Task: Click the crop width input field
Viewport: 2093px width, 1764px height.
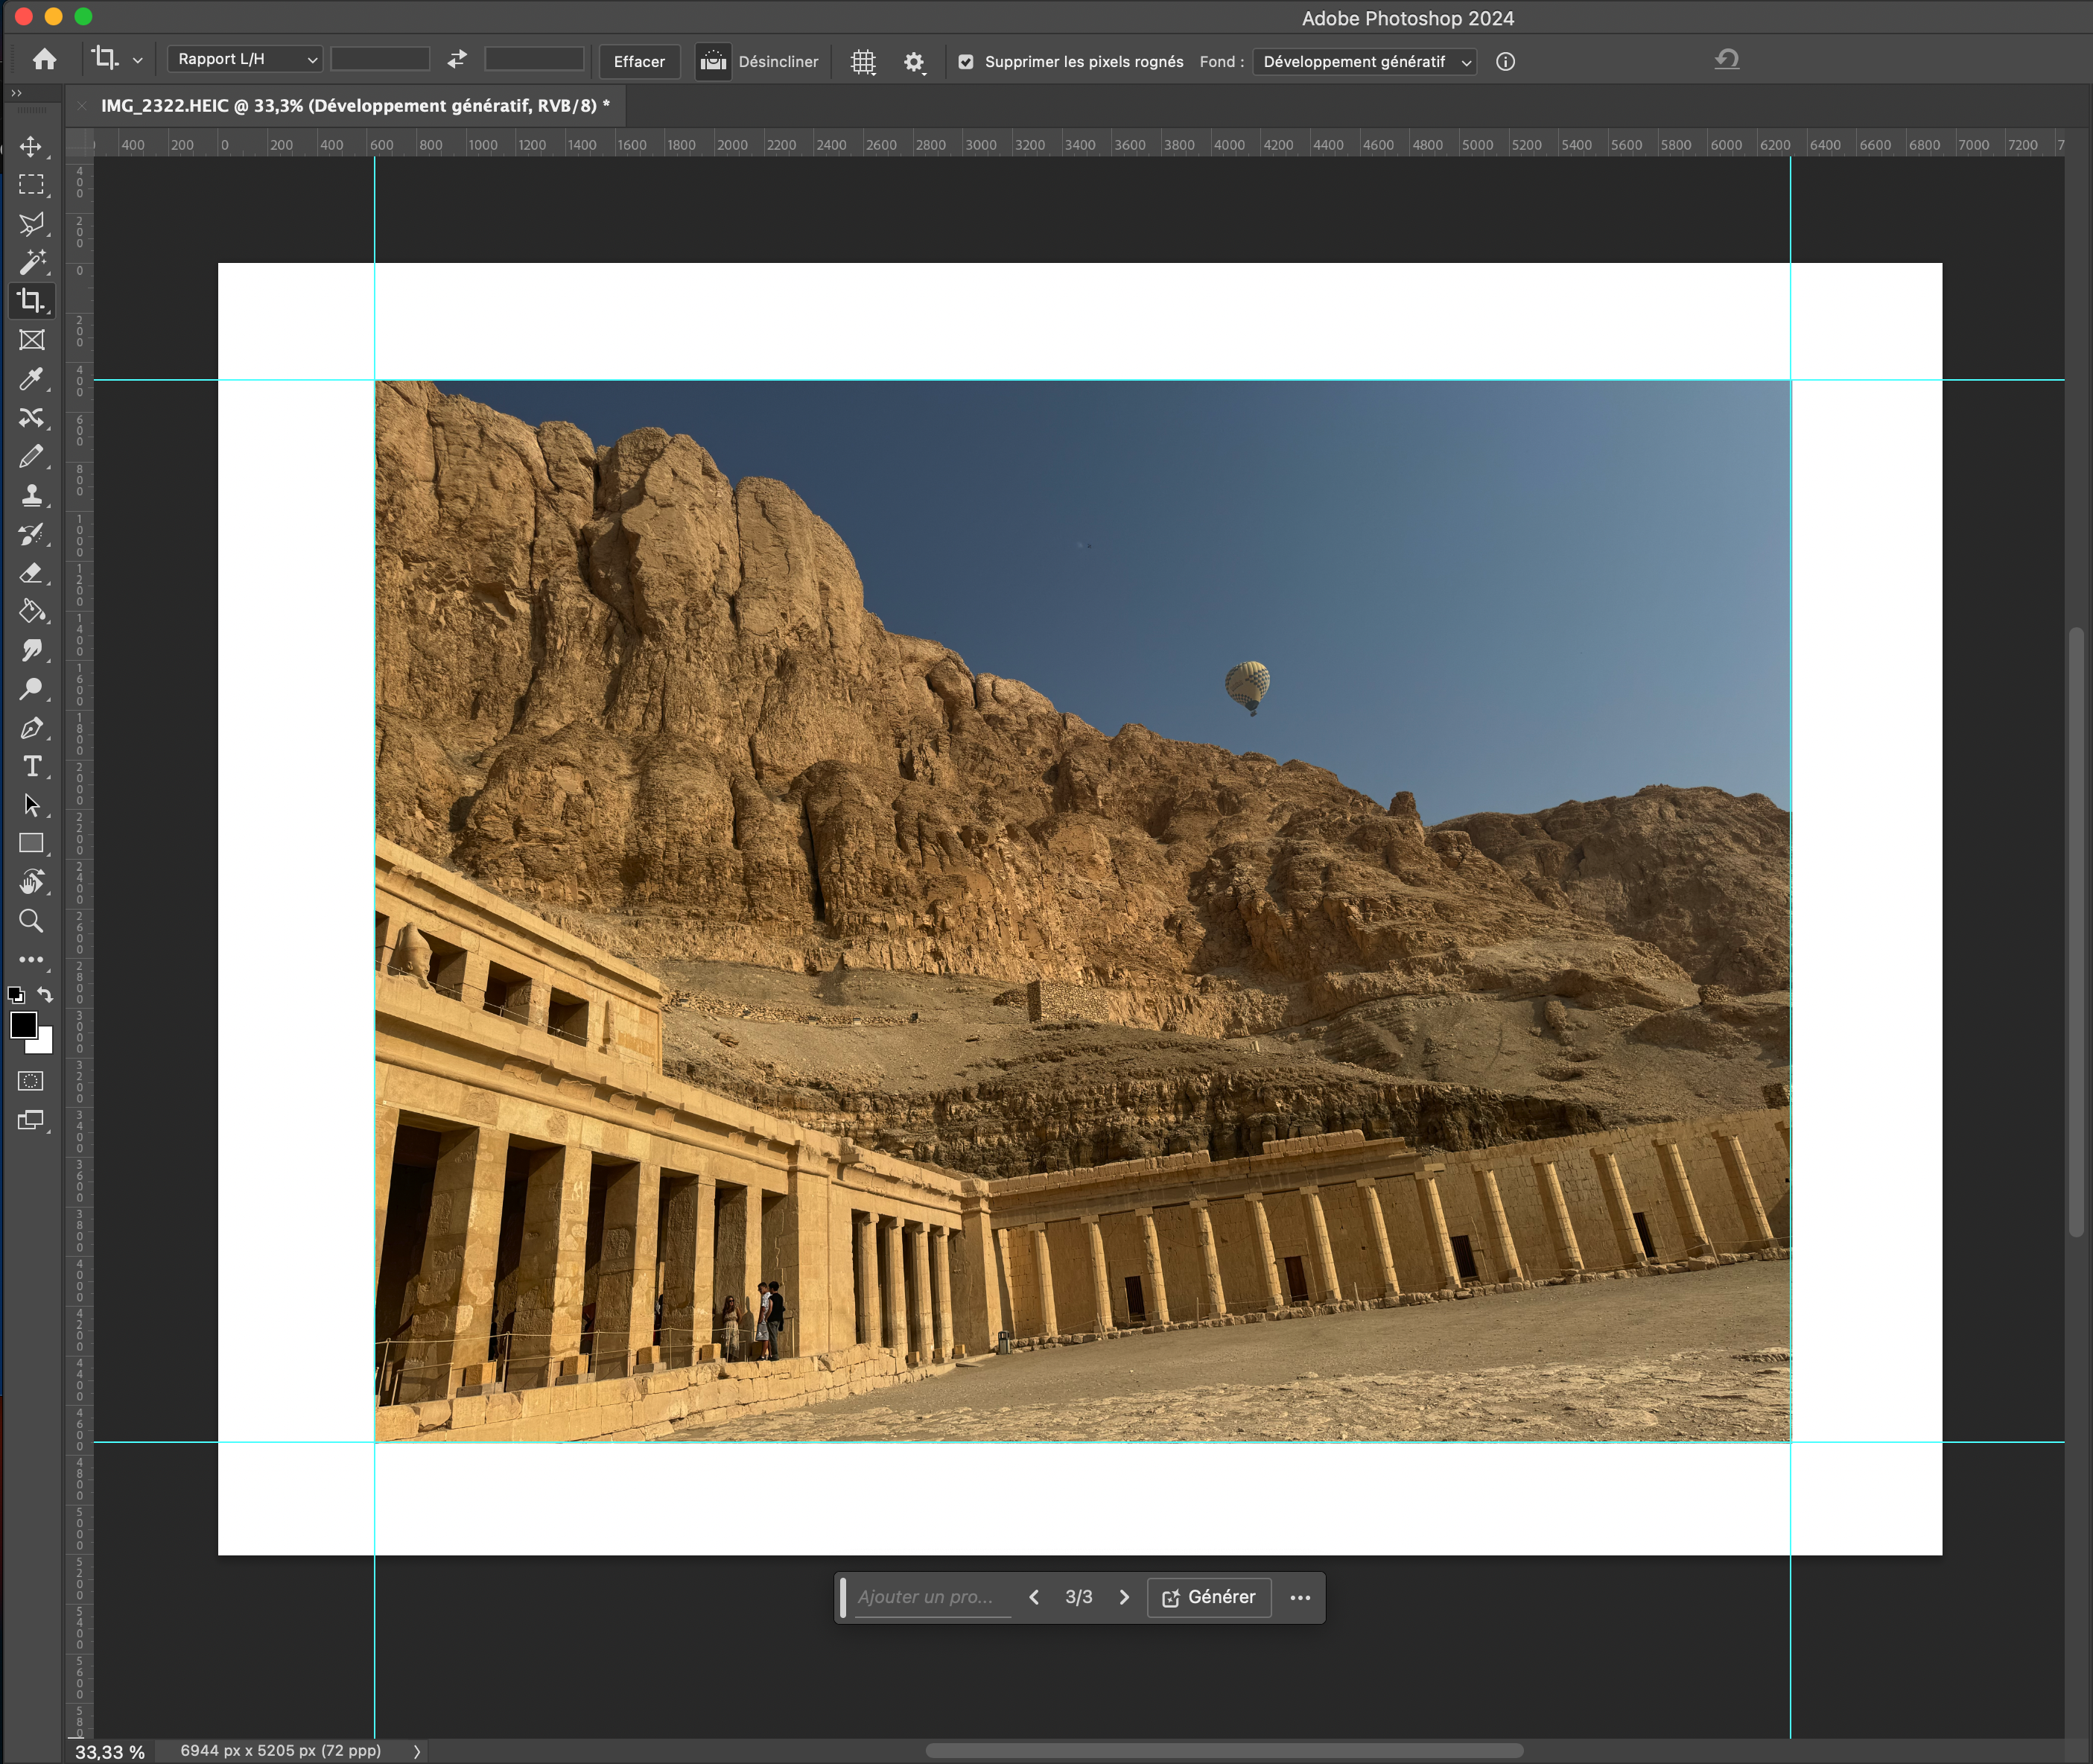Action: [380, 60]
